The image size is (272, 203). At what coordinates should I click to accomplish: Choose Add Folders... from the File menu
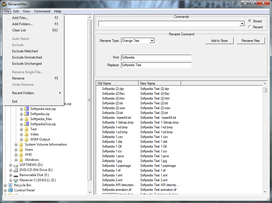click(33, 24)
